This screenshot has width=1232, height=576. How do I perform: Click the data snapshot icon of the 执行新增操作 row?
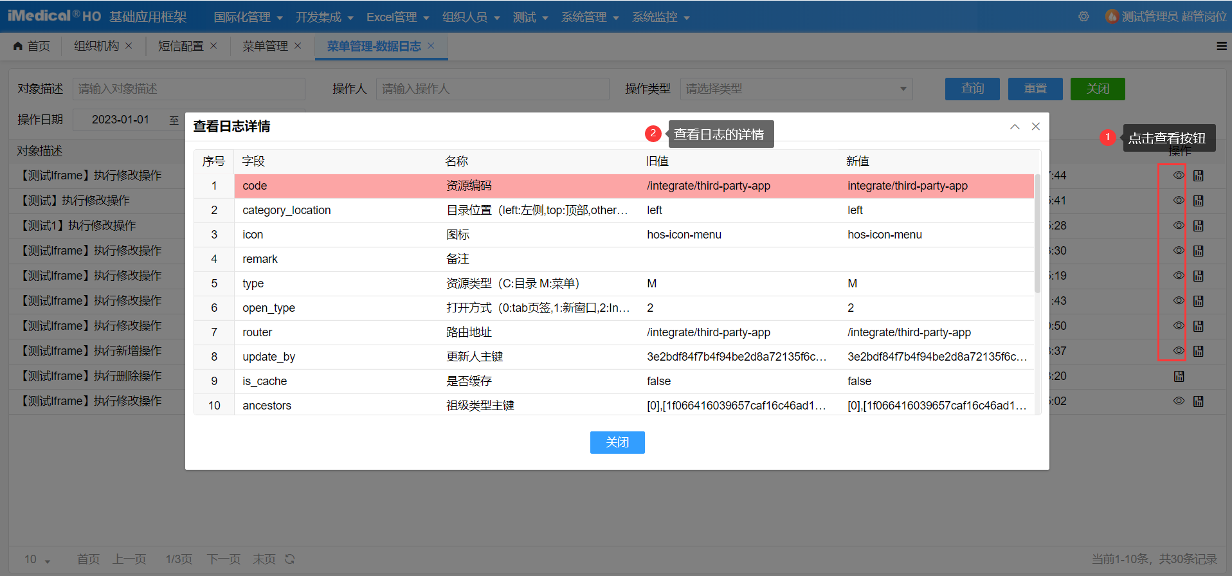coord(1199,351)
